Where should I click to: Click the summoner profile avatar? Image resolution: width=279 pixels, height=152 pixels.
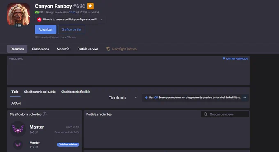click(x=18, y=14)
